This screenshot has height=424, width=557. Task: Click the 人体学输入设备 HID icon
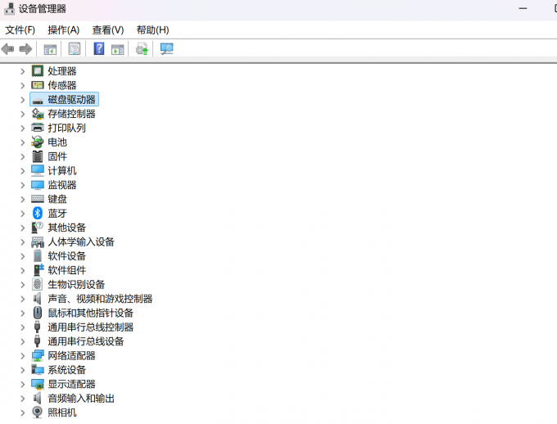38,241
